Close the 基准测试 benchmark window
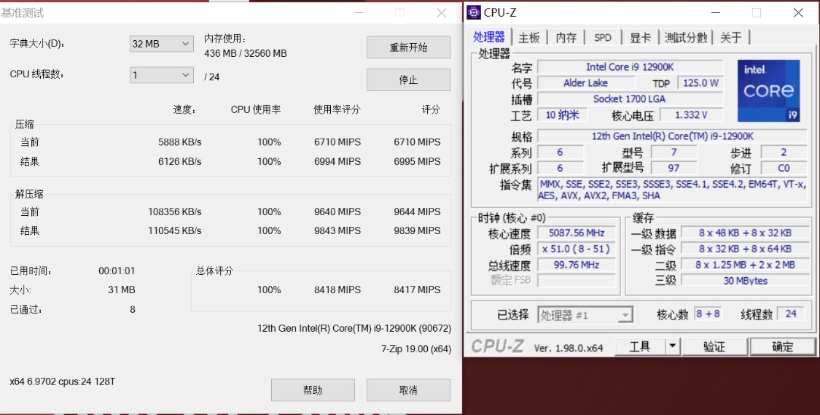 click(442, 13)
